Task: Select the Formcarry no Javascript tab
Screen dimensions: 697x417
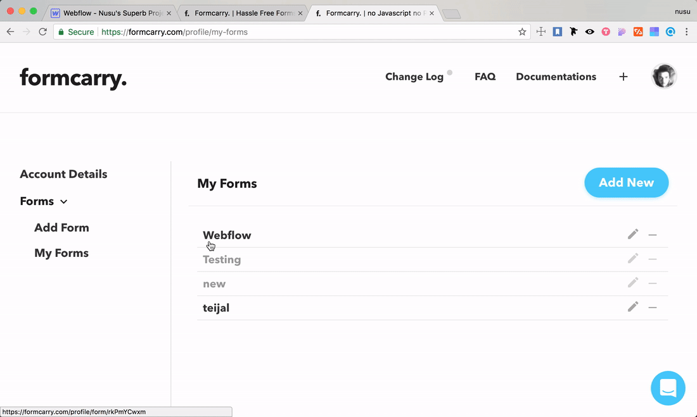Action: [x=374, y=13]
